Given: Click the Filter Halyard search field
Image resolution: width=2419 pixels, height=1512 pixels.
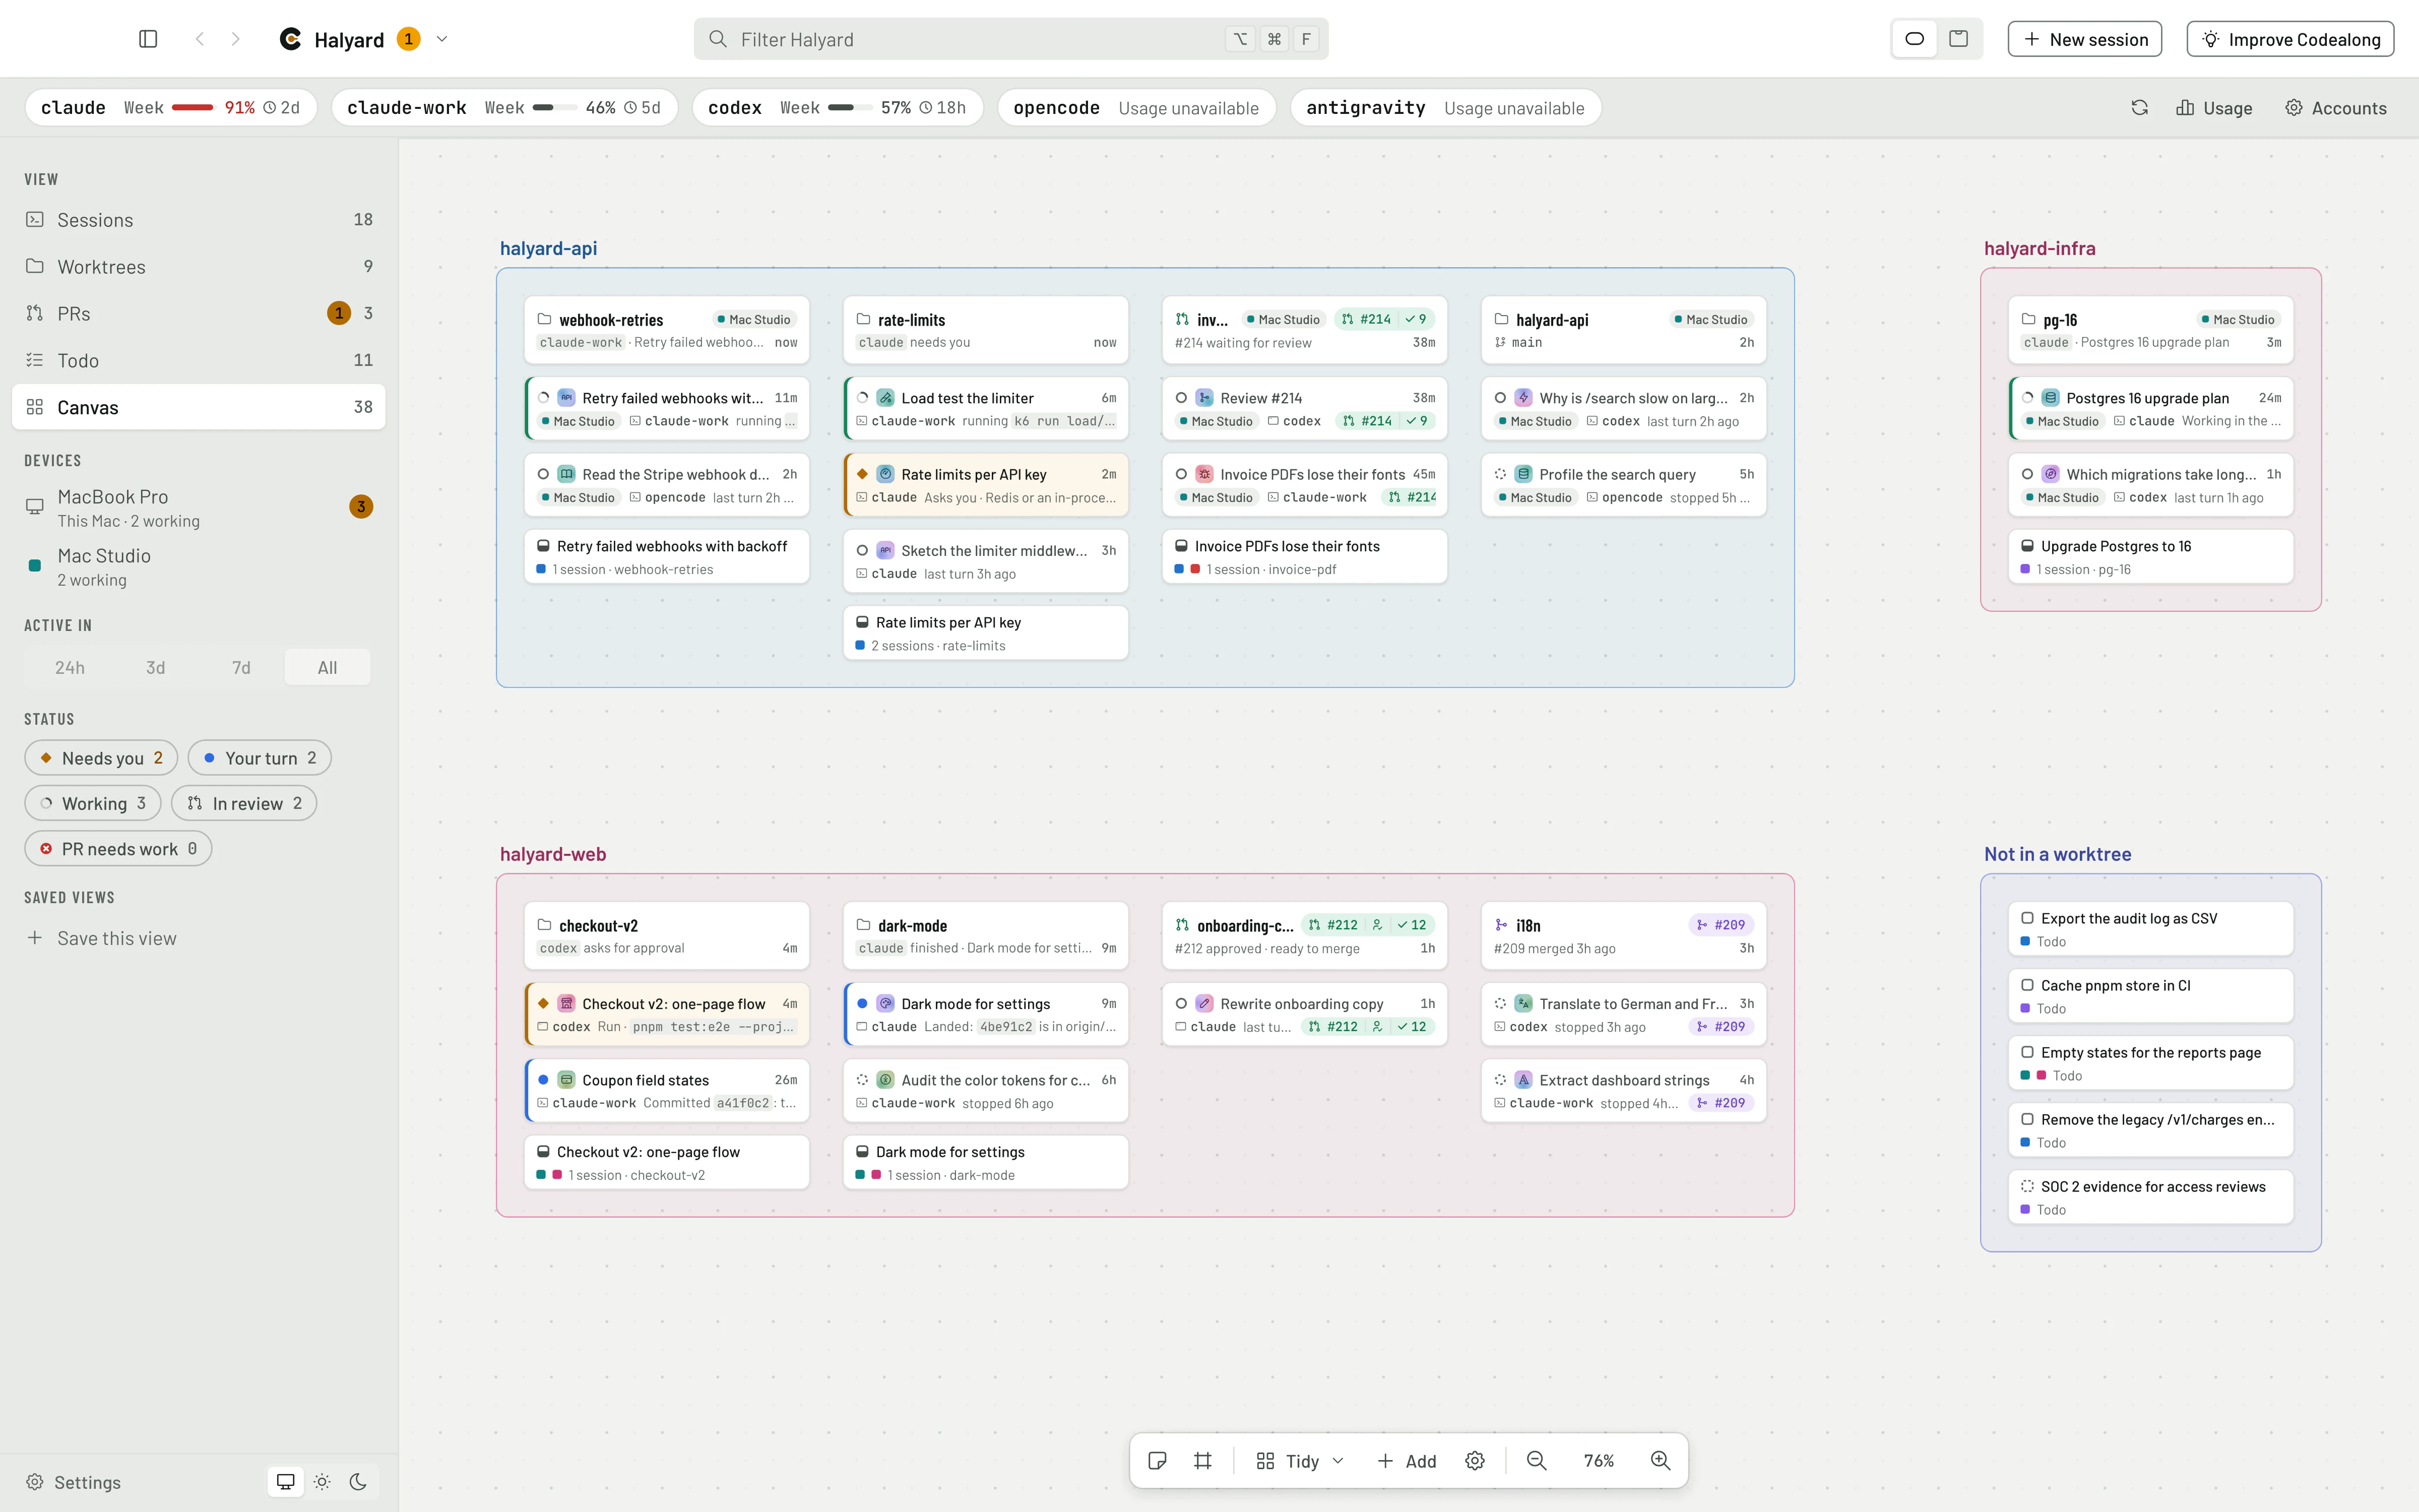Looking at the screenshot, I should tap(1010, 39).
